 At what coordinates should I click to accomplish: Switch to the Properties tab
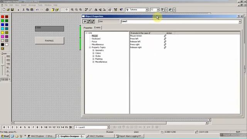pyautogui.click(x=88, y=28)
